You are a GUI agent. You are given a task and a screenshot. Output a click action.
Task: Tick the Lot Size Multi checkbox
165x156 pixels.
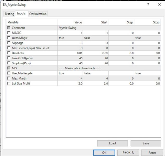(x=9, y=83)
